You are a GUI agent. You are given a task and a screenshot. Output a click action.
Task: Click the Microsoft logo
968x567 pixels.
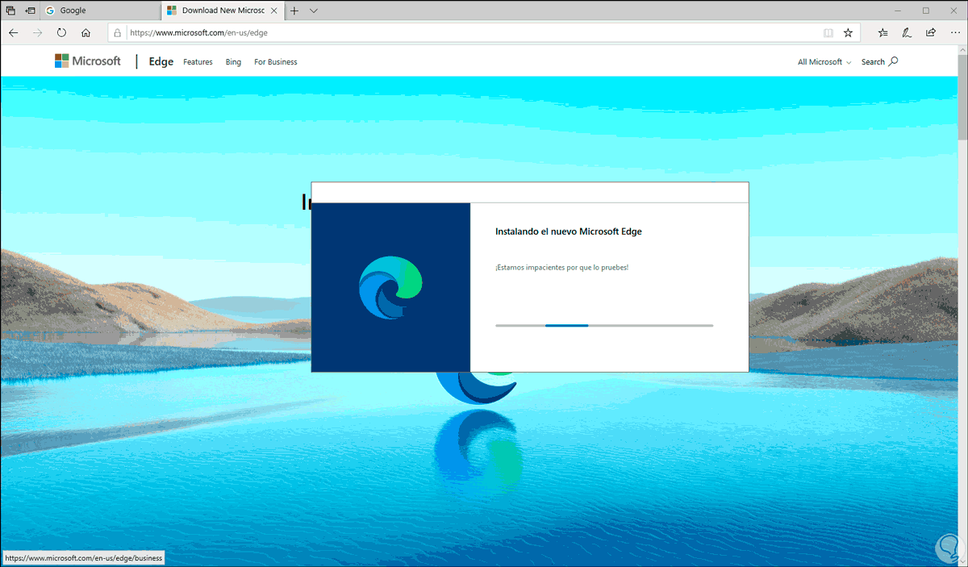[87, 61]
